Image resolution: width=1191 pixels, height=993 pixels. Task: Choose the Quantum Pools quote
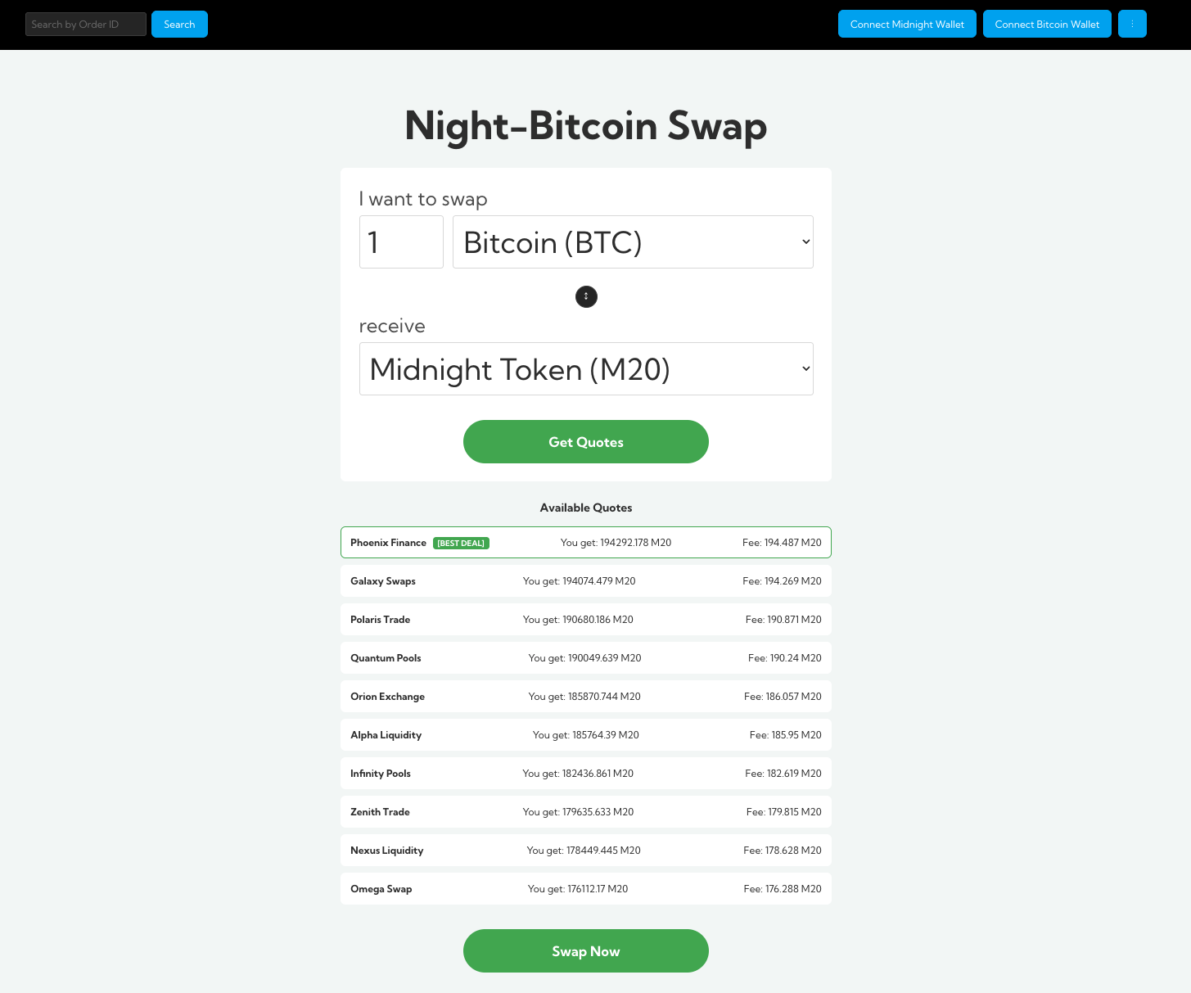(586, 657)
